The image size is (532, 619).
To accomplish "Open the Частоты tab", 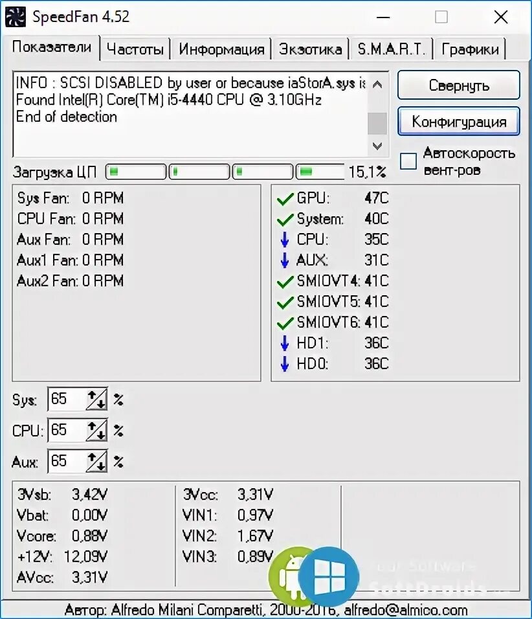I will pos(135,49).
